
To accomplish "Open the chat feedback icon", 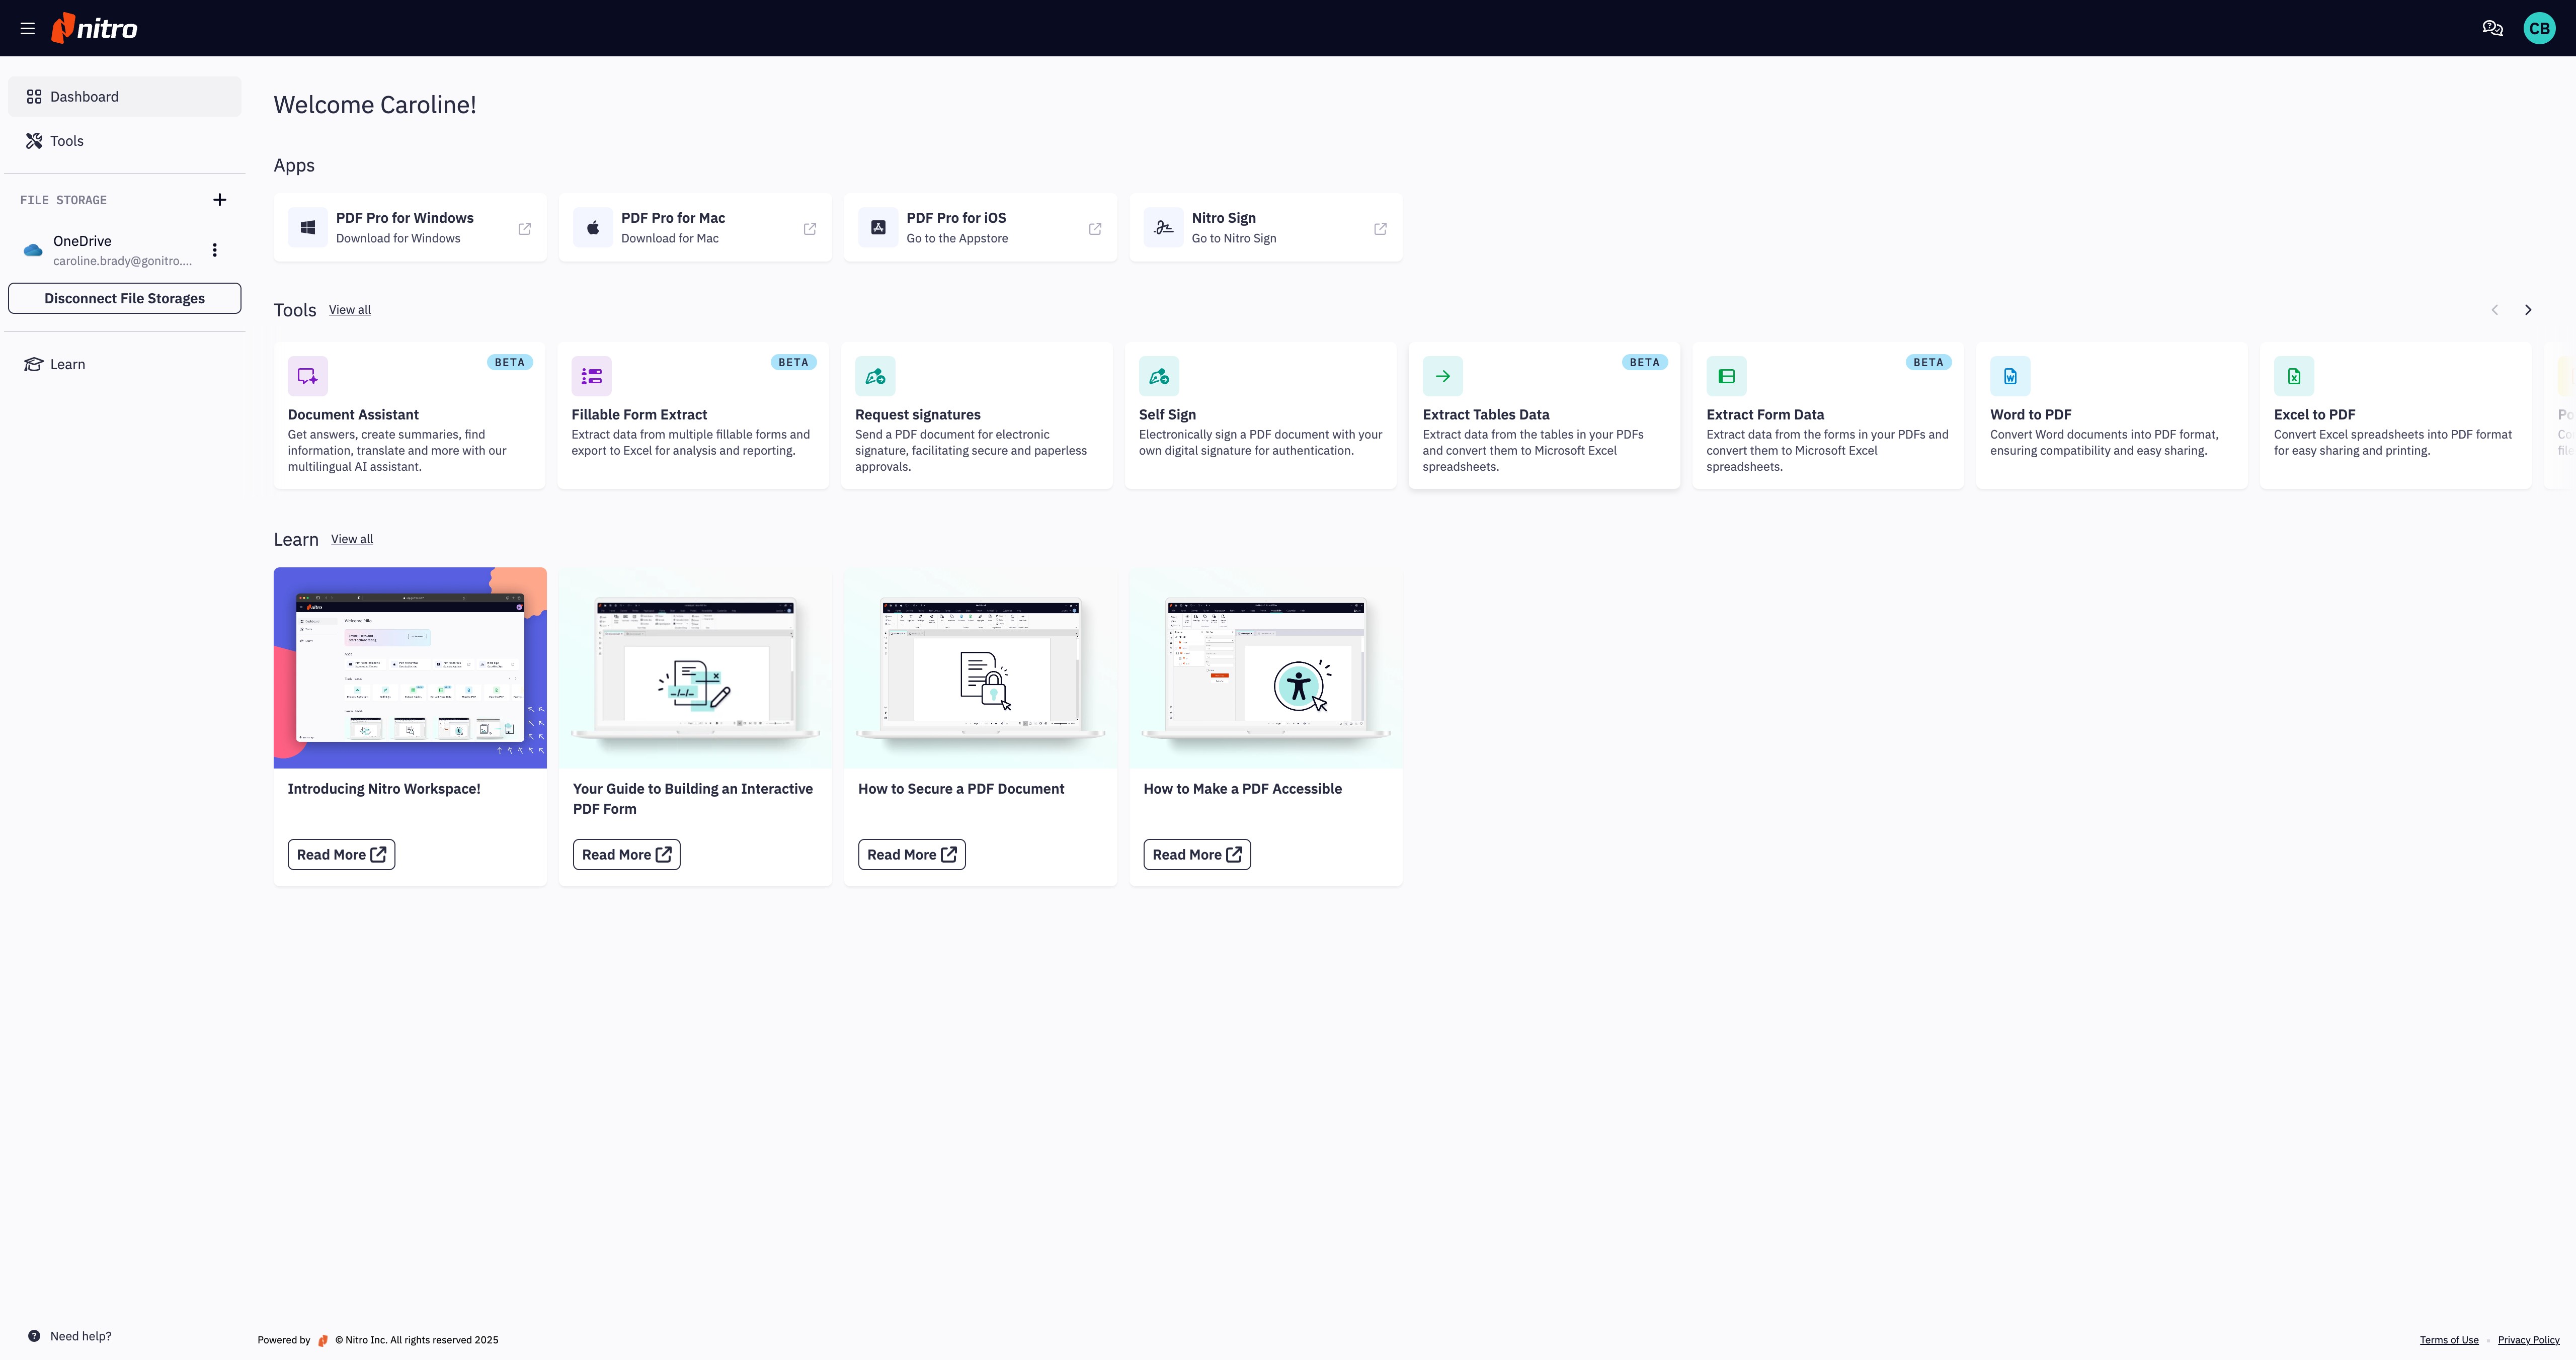I will pyautogui.click(x=2492, y=28).
